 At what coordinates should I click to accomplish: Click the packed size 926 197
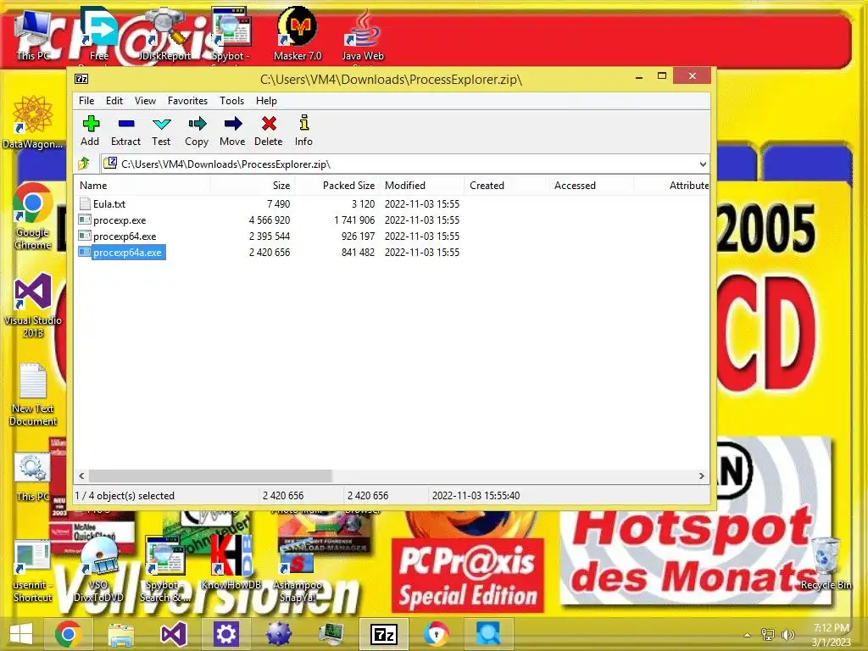359,236
